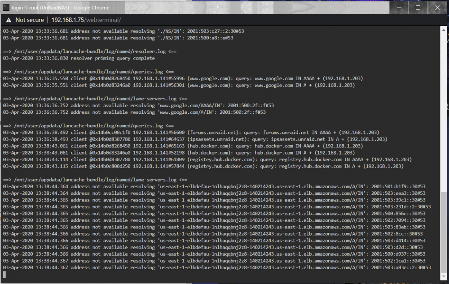Click the terminal app icon in title bar
Screen dimensions: 449x284
click(x=6, y=8)
